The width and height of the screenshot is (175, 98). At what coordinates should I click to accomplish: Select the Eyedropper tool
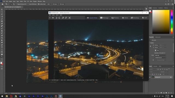[2, 24]
